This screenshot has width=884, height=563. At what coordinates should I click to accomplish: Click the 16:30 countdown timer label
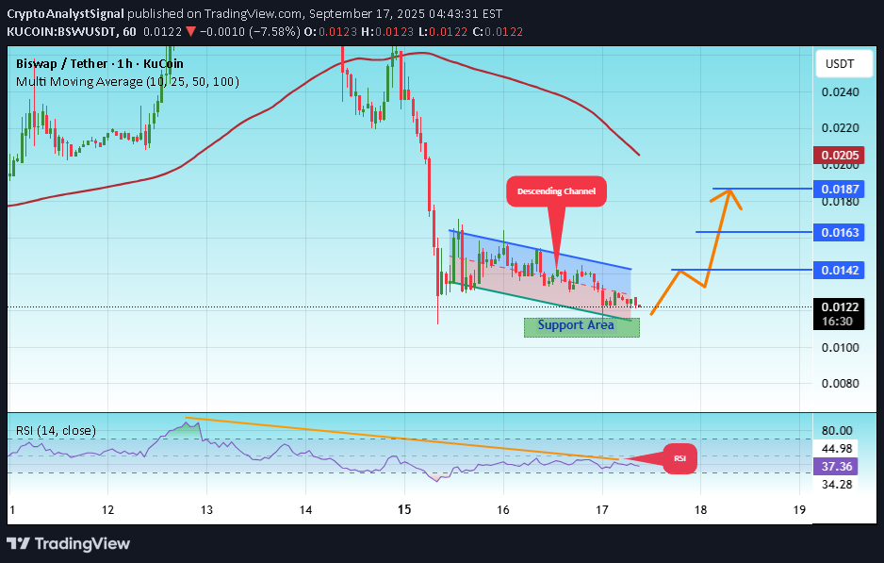point(837,322)
